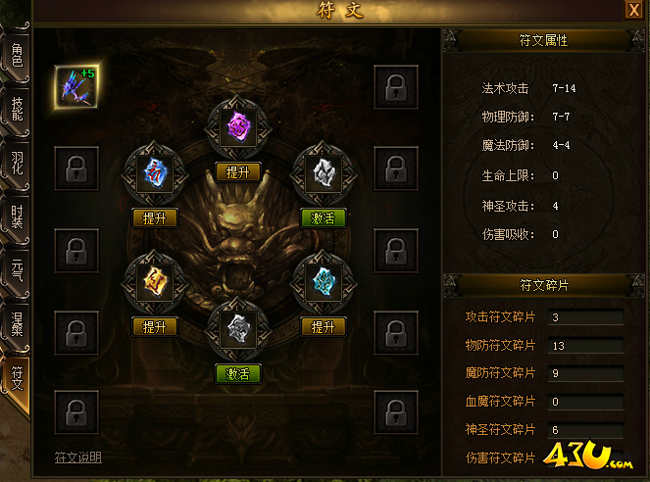This screenshot has width=650, height=482.
Task: Click 激活 button under the white crystal rune
Action: coord(323,218)
